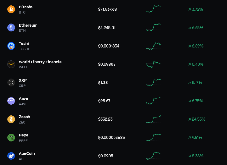Click the Zcash coin icon

[x=11, y=119]
